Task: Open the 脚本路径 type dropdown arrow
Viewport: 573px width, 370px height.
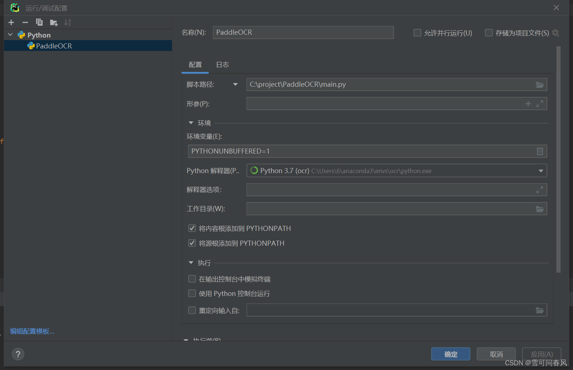Action: (x=235, y=85)
